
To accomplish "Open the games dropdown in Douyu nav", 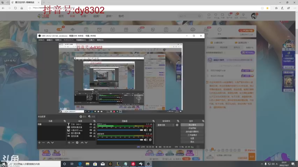I will [x=109, y=16].
